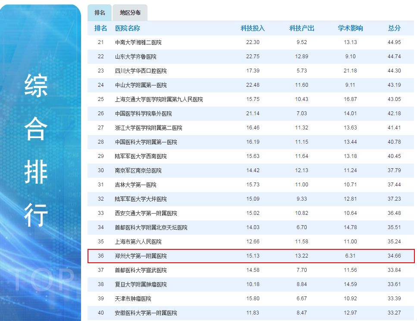Select 浙江大学医学院附属第二医院

click(x=148, y=128)
